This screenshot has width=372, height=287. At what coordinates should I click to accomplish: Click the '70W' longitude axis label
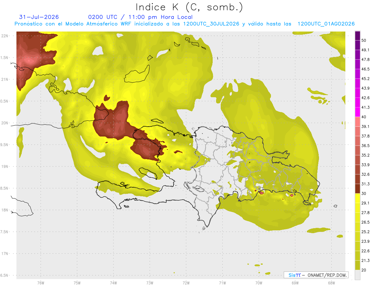pos(259,283)
